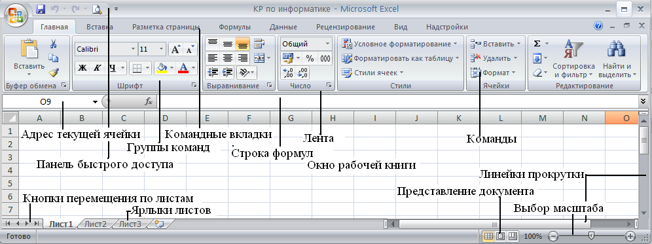Apply the red Font Color A

click(183, 68)
